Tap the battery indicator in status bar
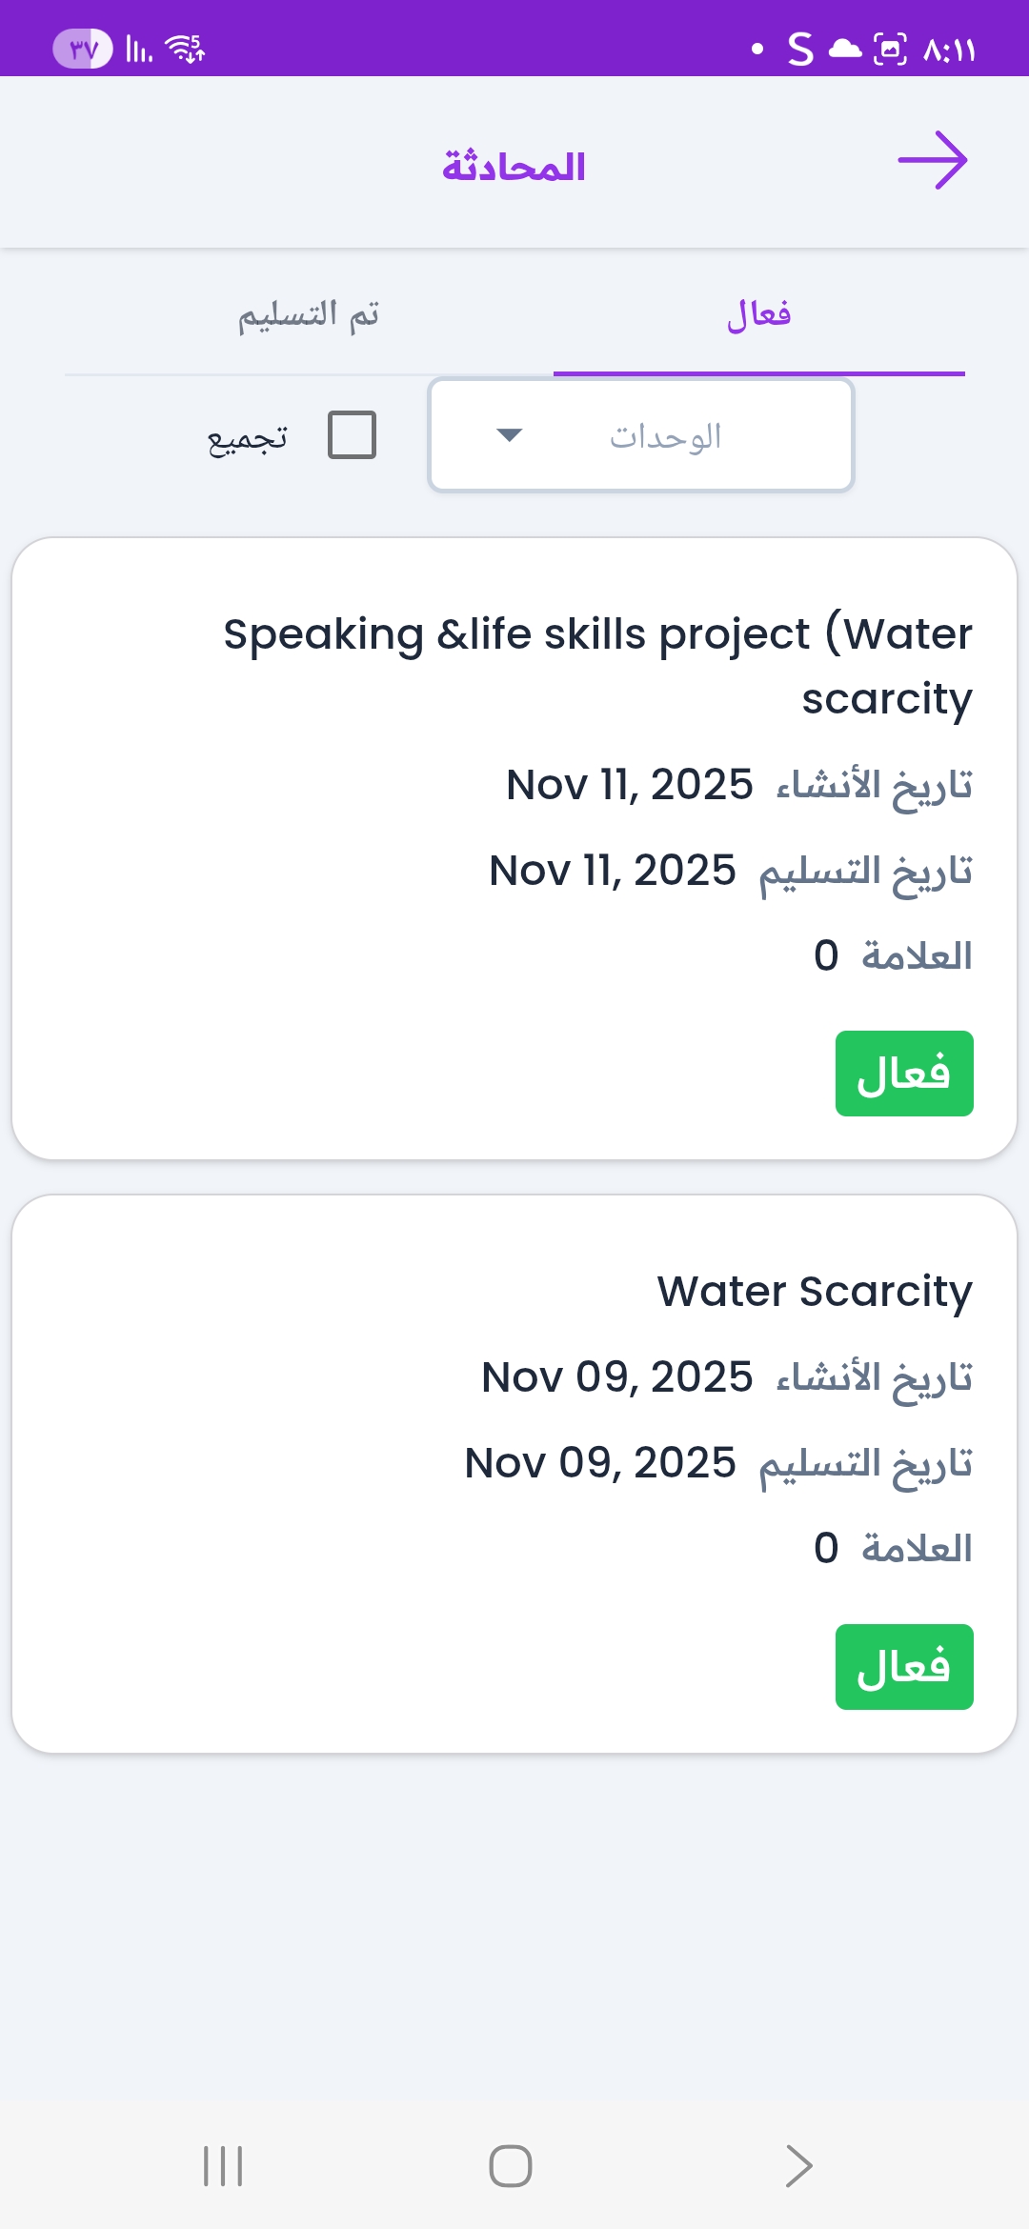1029x2229 pixels. point(82,49)
